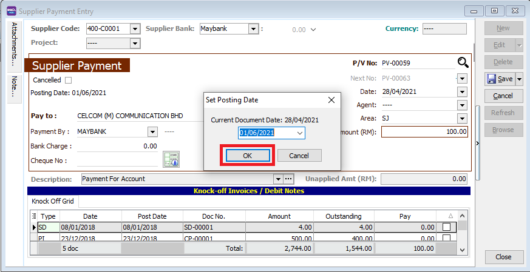Expand the 0.00 chevron next to Supplier Bank
The image size is (530, 272).
click(x=313, y=30)
